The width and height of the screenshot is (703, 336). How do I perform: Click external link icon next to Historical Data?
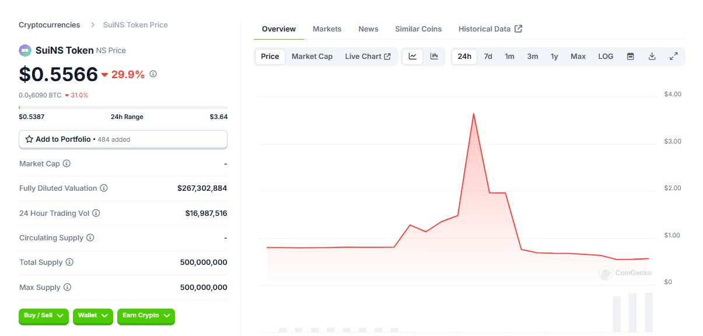519,29
